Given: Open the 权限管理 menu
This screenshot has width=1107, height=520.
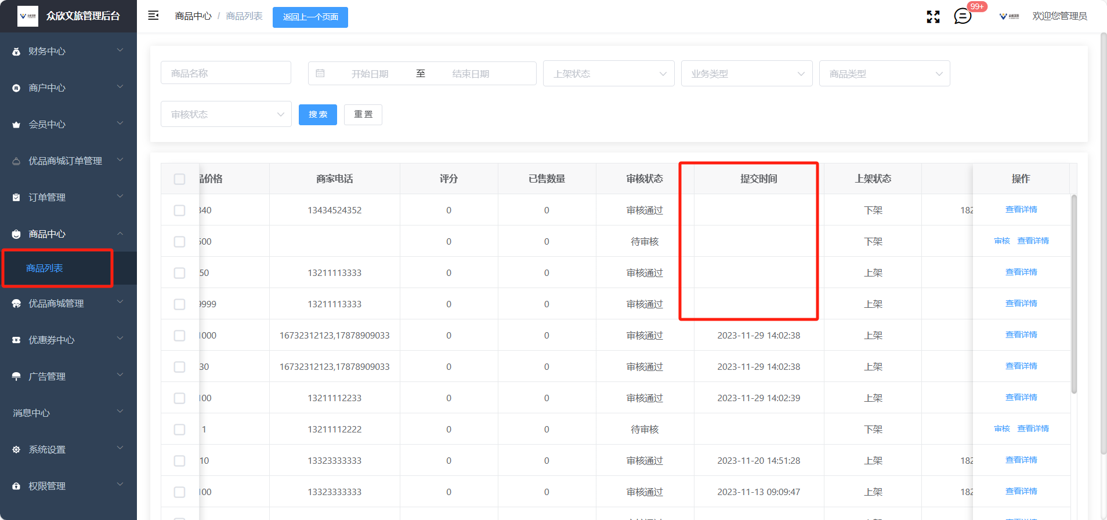Looking at the screenshot, I should pyautogui.click(x=68, y=486).
